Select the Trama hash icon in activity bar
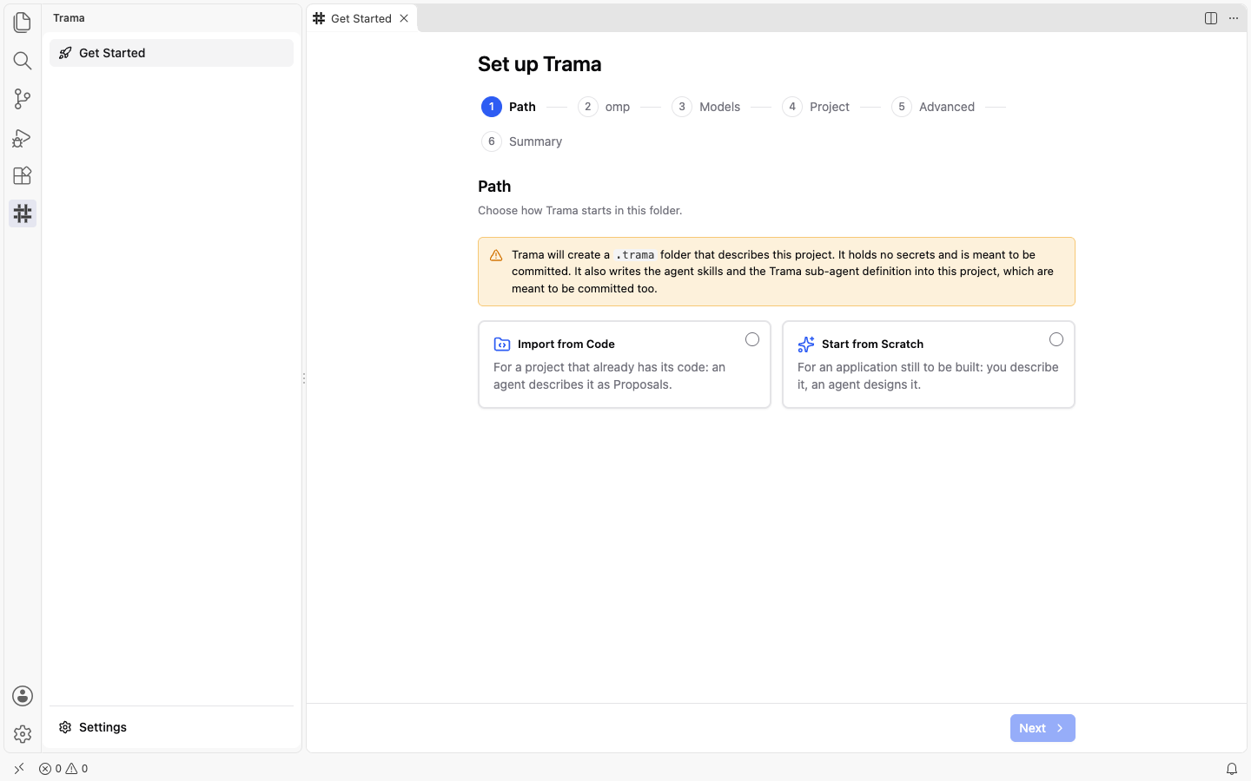 click(x=23, y=213)
